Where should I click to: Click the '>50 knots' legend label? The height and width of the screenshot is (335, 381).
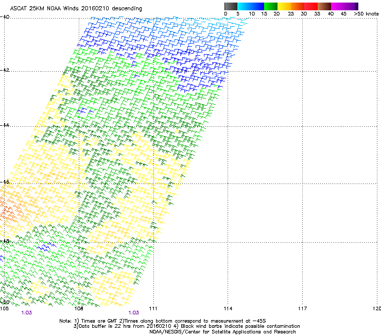tap(366, 14)
